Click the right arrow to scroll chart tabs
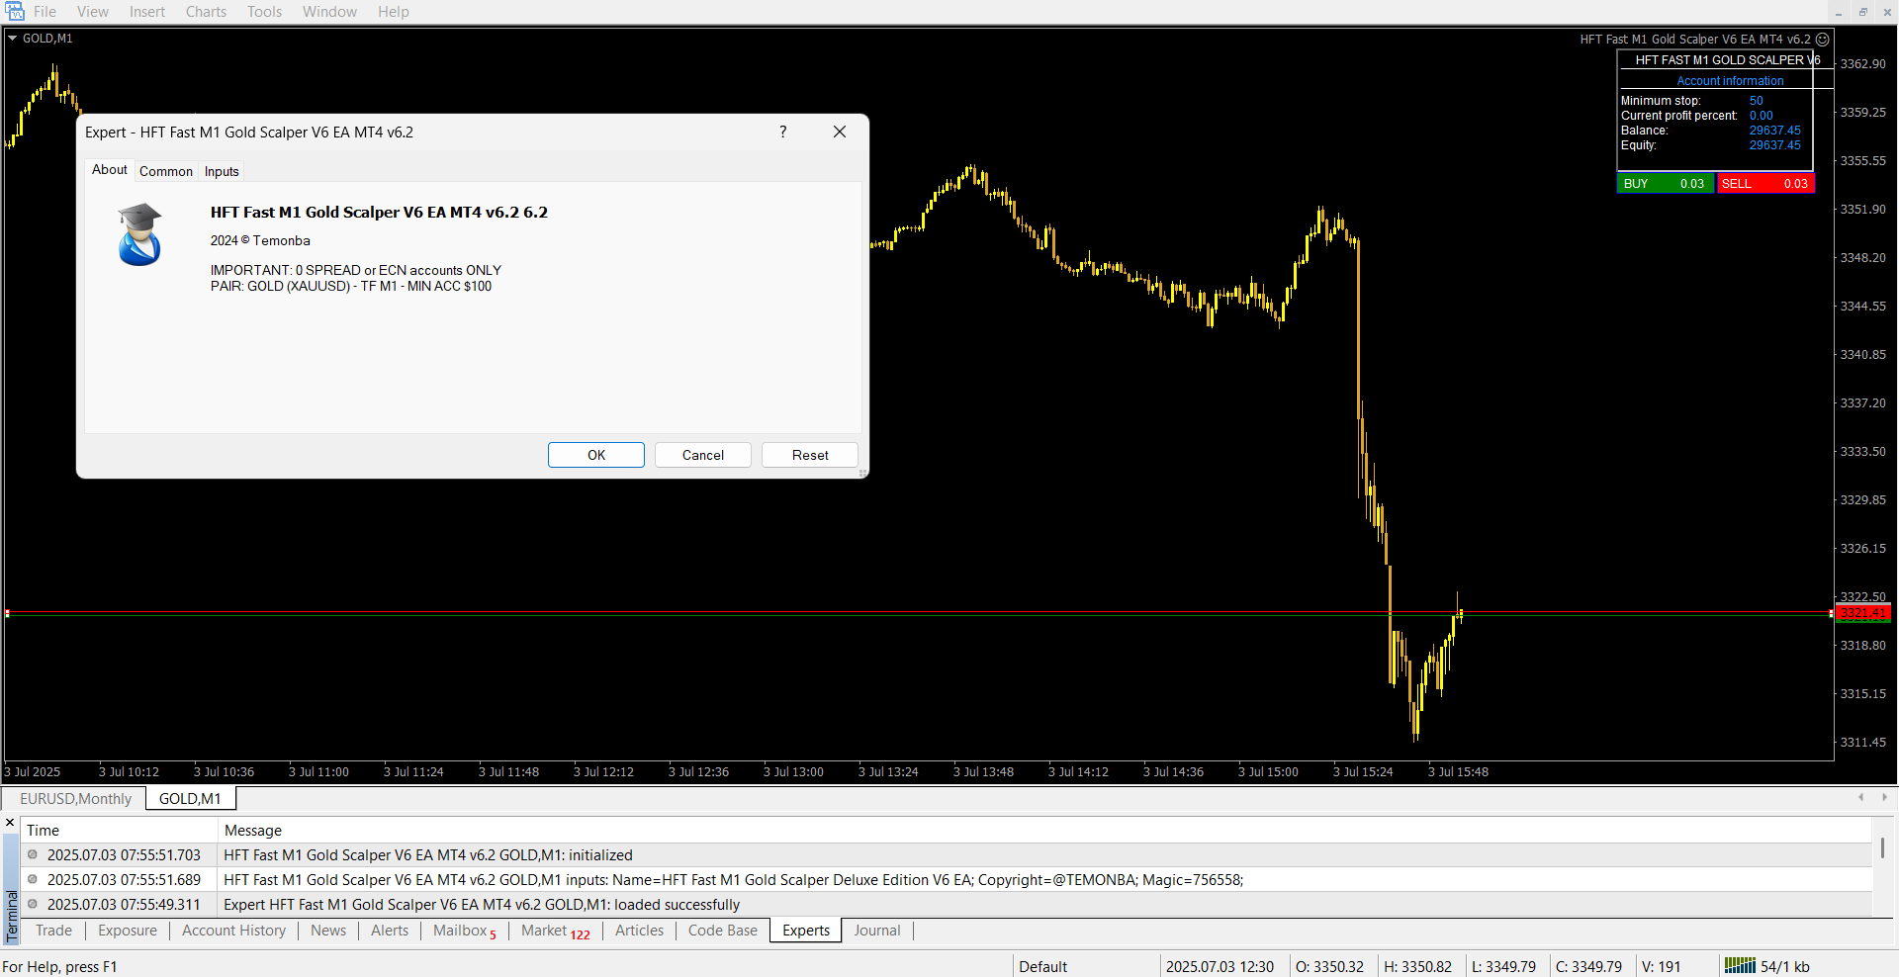The height and width of the screenshot is (977, 1899). pos(1884,797)
